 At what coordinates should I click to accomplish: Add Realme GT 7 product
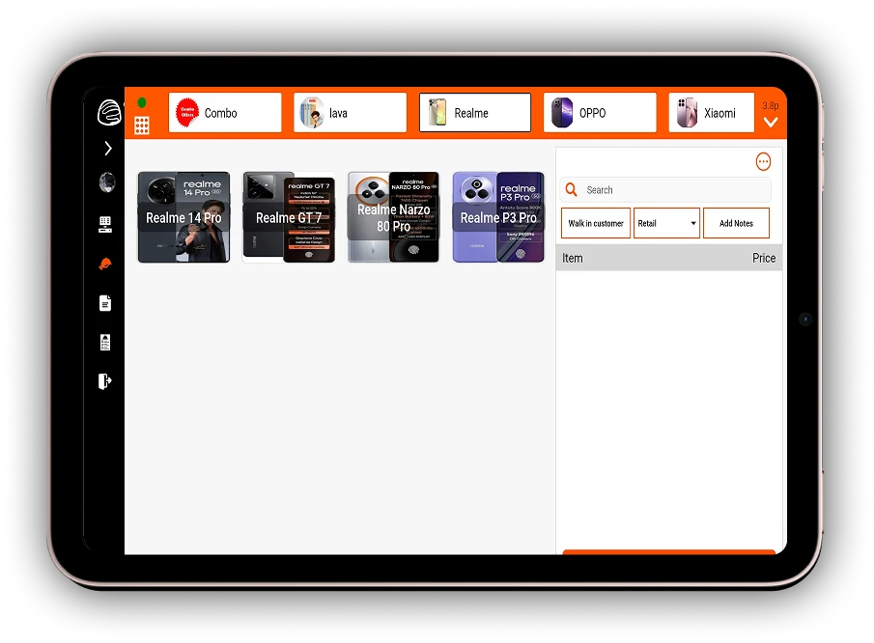coord(289,217)
